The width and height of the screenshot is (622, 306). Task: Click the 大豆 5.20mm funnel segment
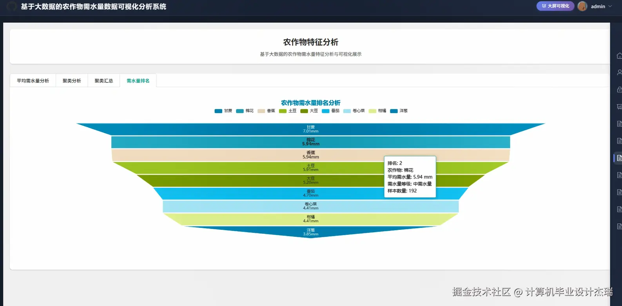(x=311, y=181)
